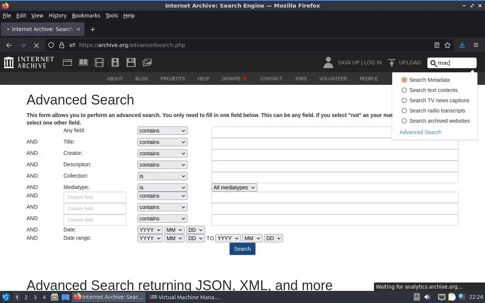This screenshot has width=485, height=303.
Task: Close the Internet Archive tab
Action: (78, 29)
